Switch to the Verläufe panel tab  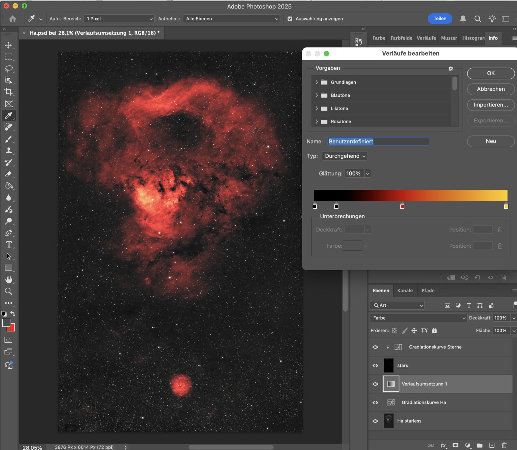pyautogui.click(x=426, y=38)
